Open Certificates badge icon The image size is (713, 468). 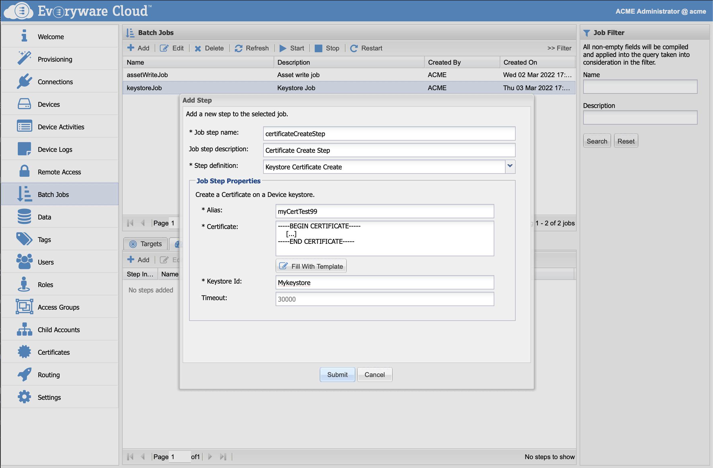click(24, 352)
